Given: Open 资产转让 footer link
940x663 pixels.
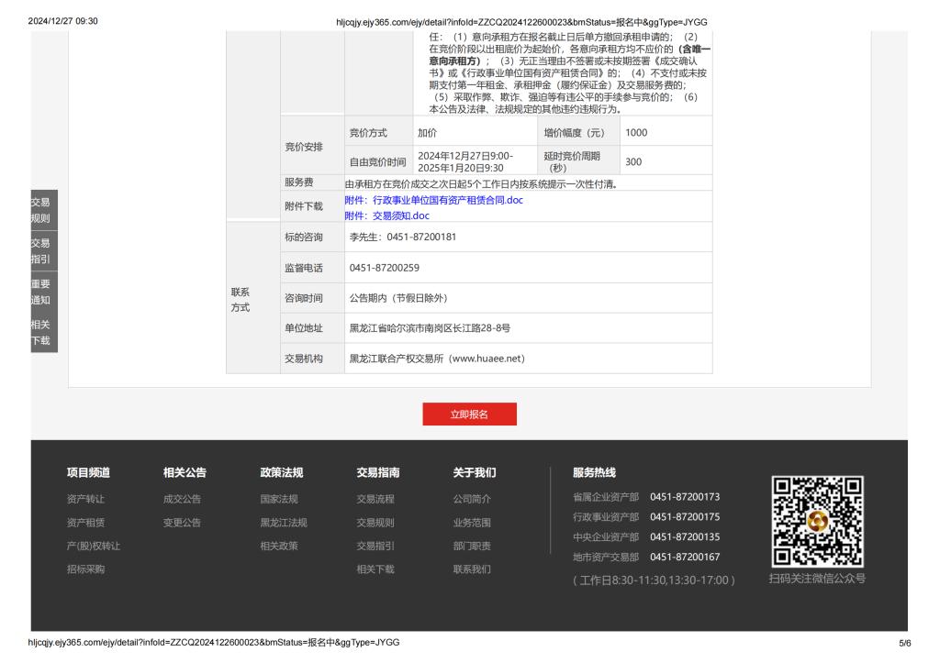Looking at the screenshot, I should click(x=85, y=499).
